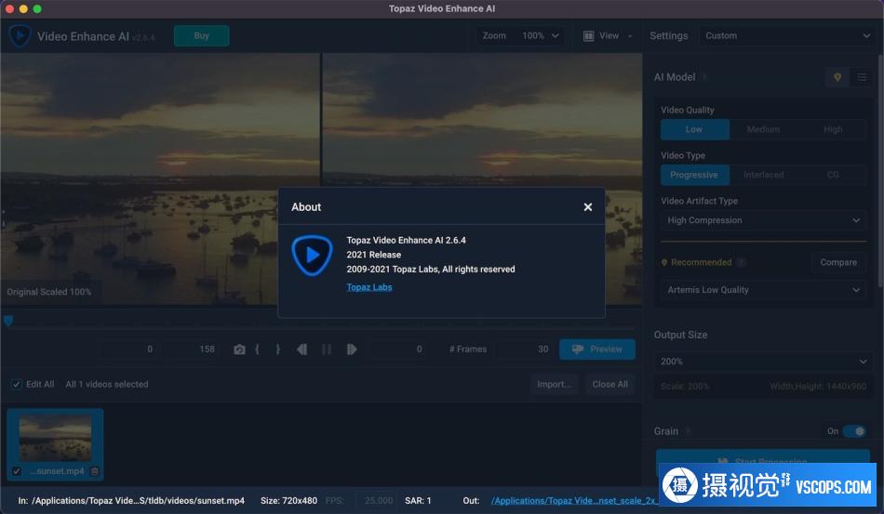Toggle the Grain switch off
This screenshot has height=514, width=884.
click(854, 431)
